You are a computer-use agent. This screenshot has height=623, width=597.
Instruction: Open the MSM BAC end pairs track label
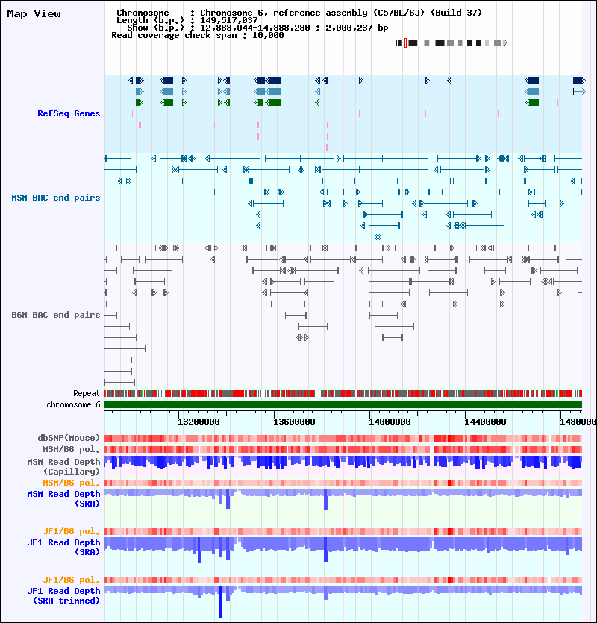tap(56, 198)
